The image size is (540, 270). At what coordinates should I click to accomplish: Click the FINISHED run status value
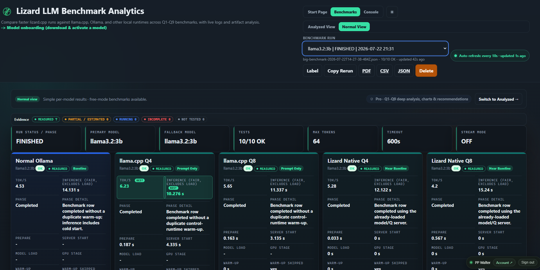pyautogui.click(x=30, y=141)
